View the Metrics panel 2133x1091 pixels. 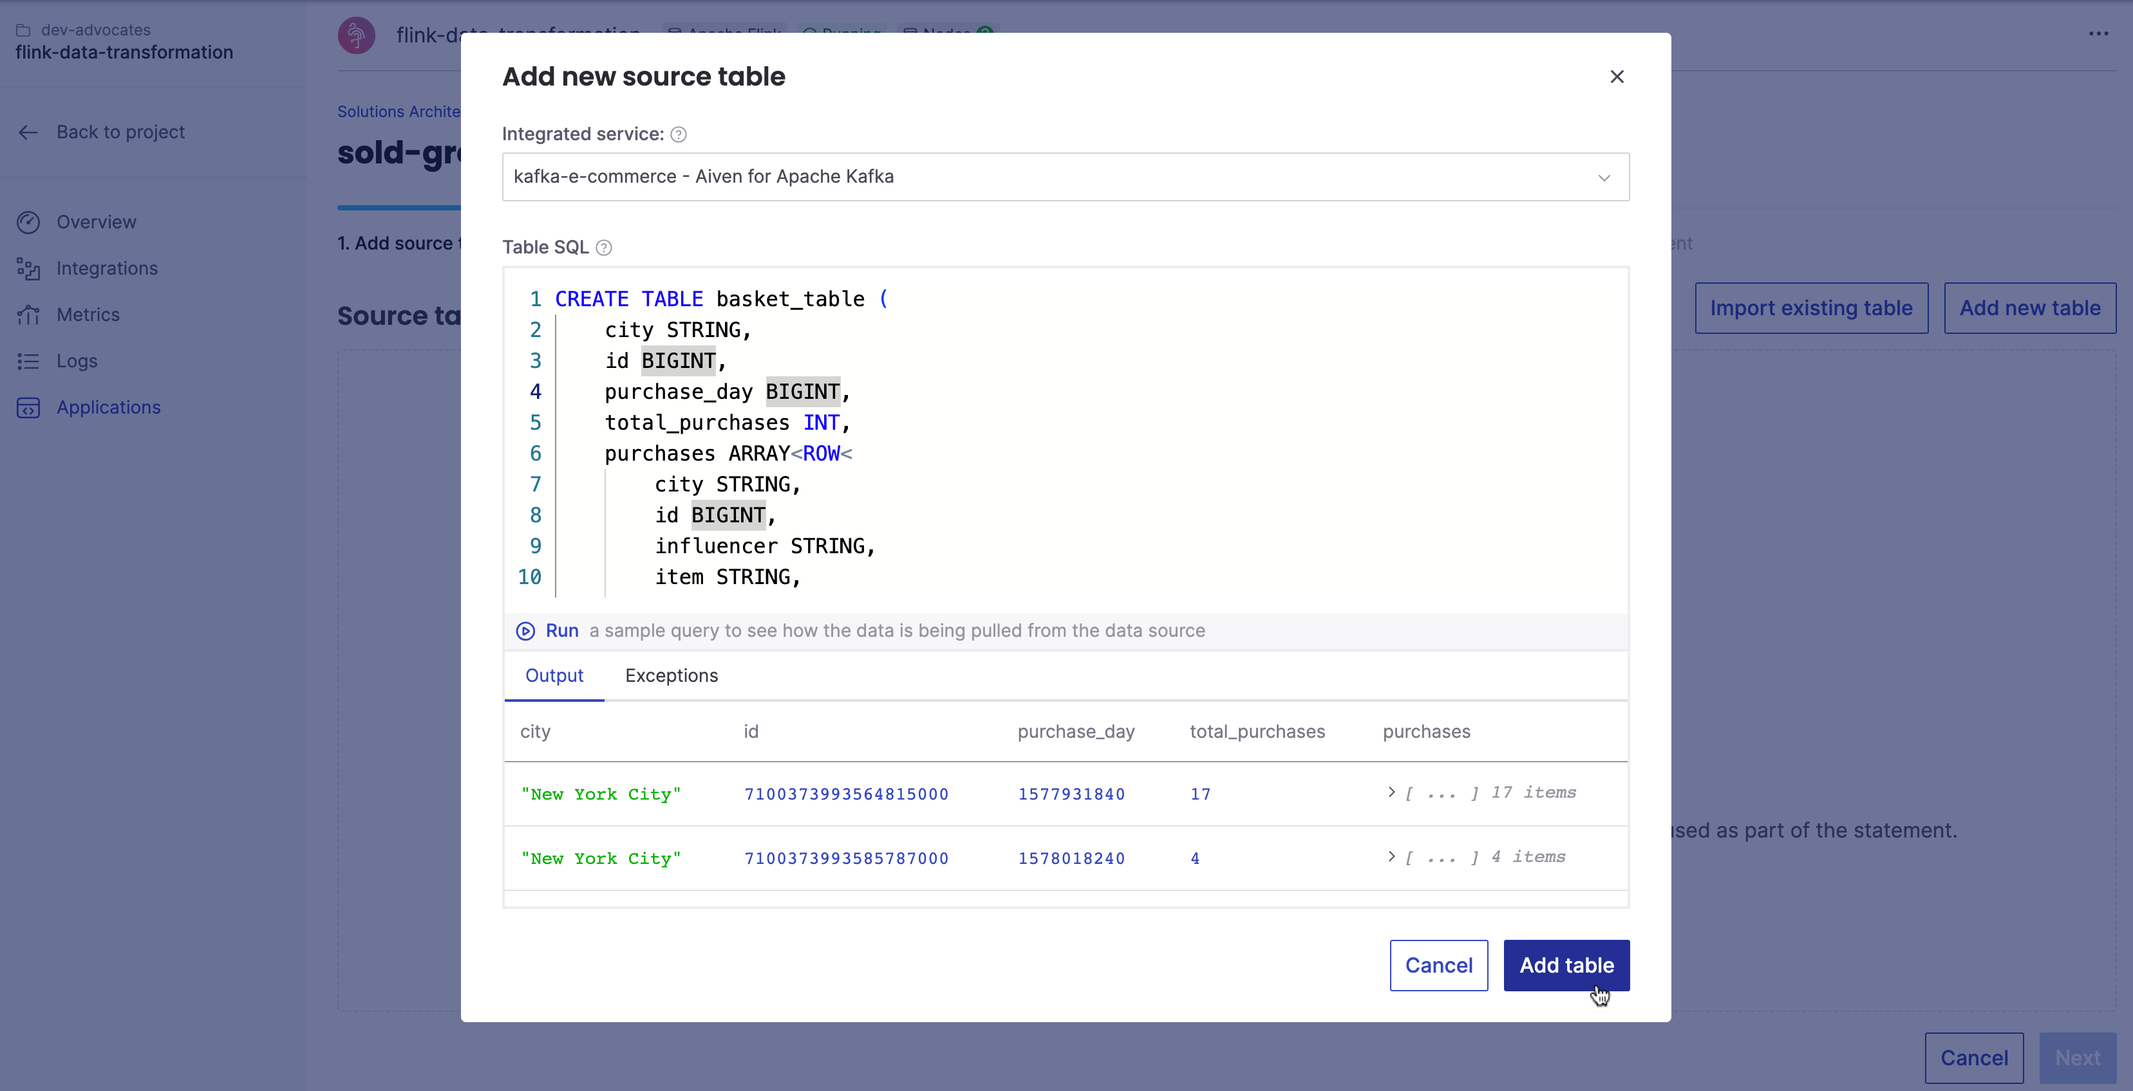[x=88, y=315]
